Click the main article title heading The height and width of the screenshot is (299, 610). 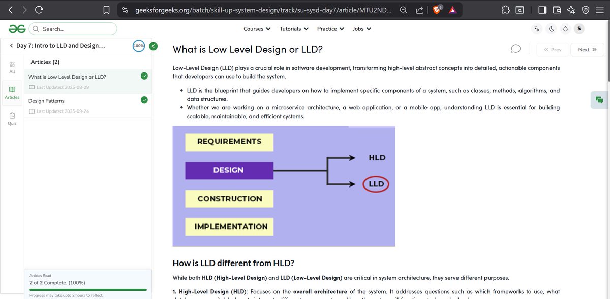click(248, 49)
